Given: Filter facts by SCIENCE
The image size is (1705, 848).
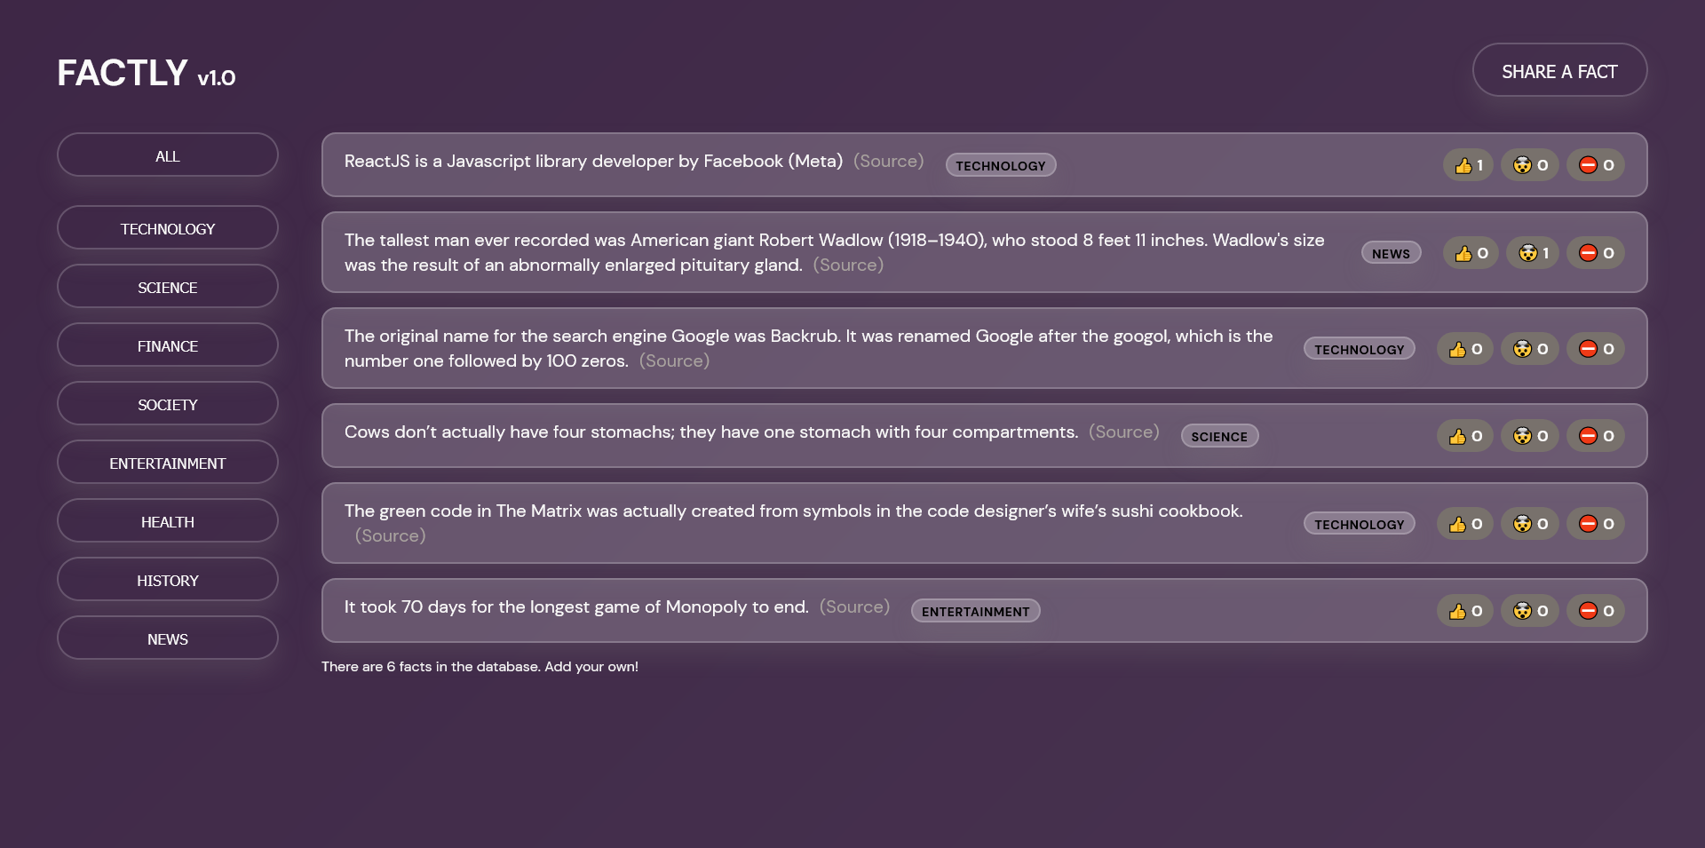Looking at the screenshot, I should pyautogui.click(x=167, y=287).
